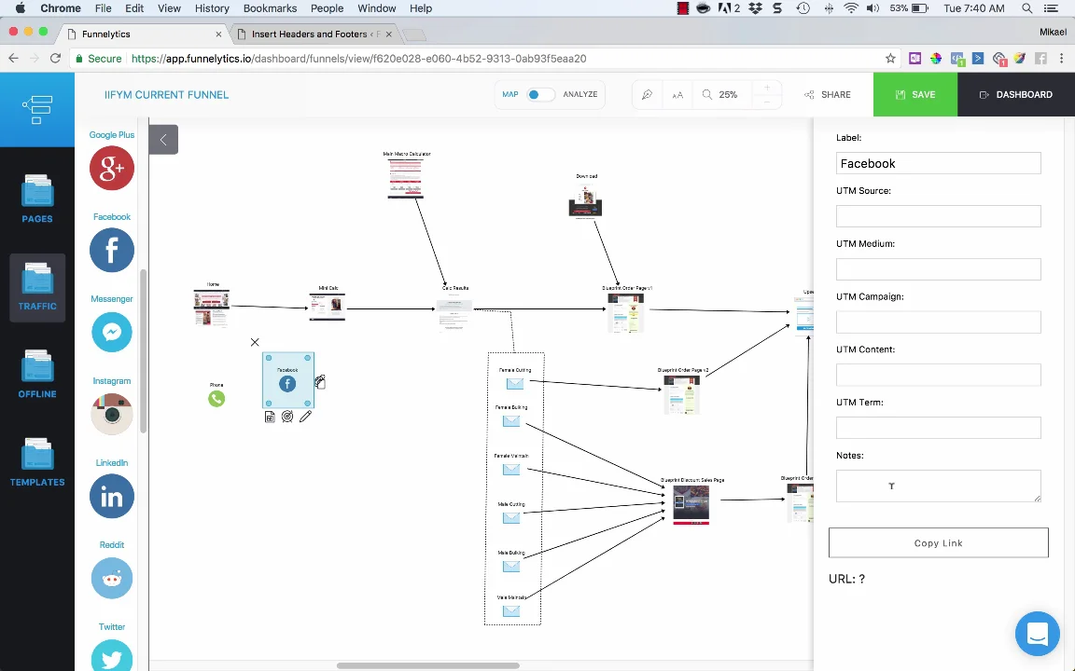Click the Phone node green icon on canvas
This screenshot has width=1075, height=671.
point(216,399)
